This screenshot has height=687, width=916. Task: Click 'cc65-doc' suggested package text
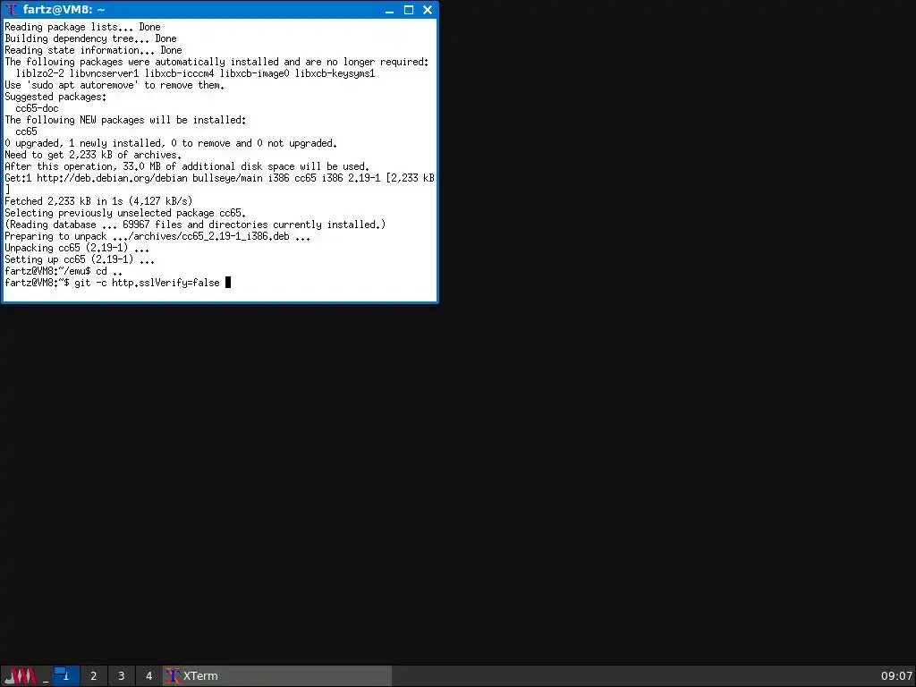click(x=37, y=108)
